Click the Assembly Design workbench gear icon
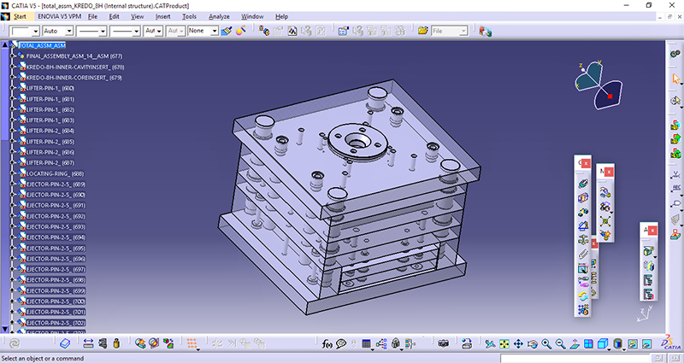Viewport: 684px width, 363px height. point(675,54)
